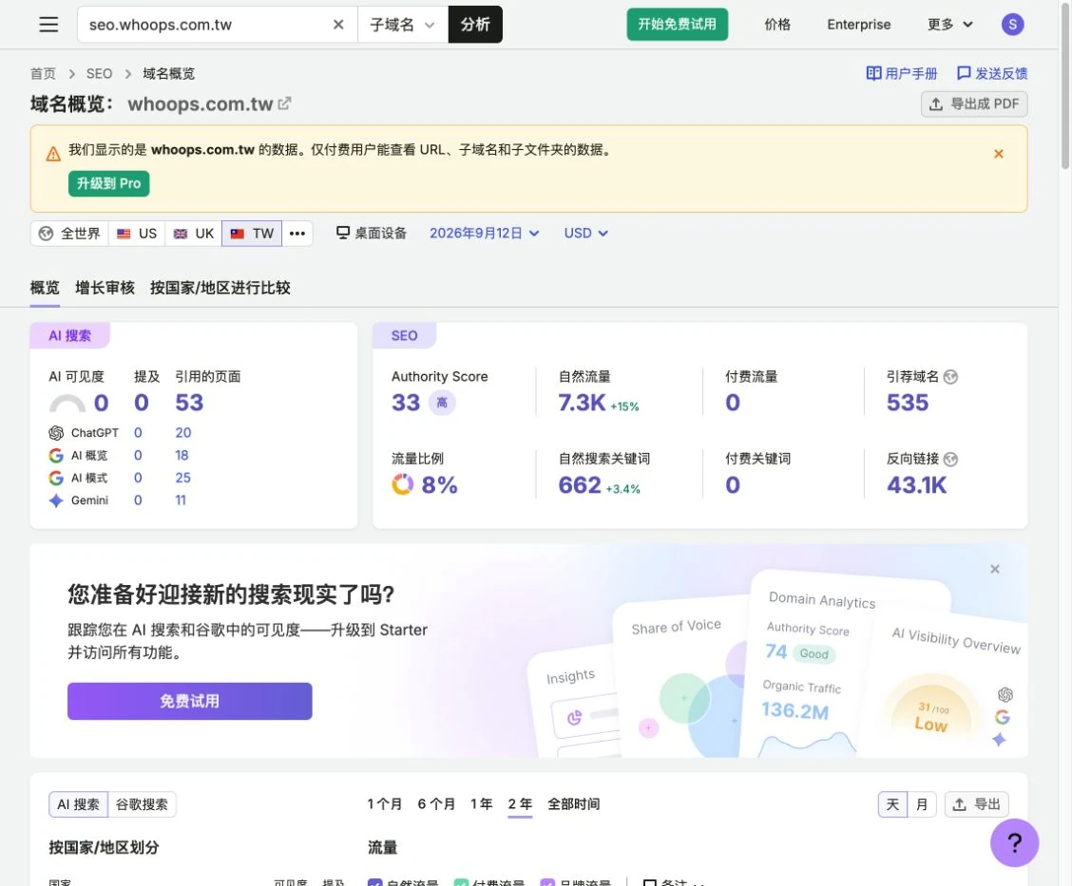Screen dimensions: 1072x886
Task: Close the promotional Starter banner
Action: point(995,569)
